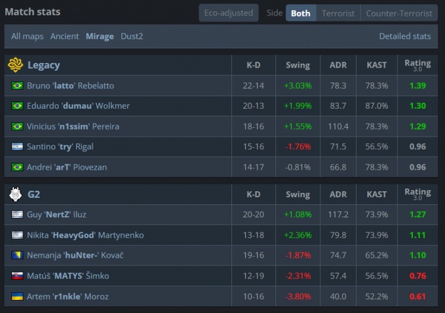Select the Terrorist side filter

point(338,13)
